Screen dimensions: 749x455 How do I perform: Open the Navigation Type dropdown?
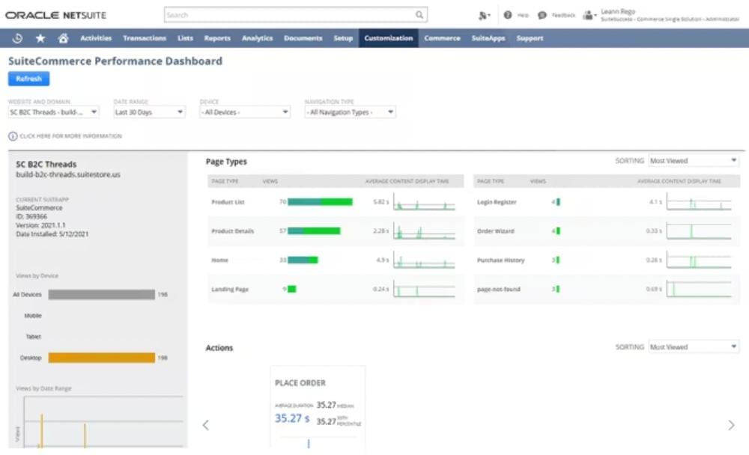point(350,112)
